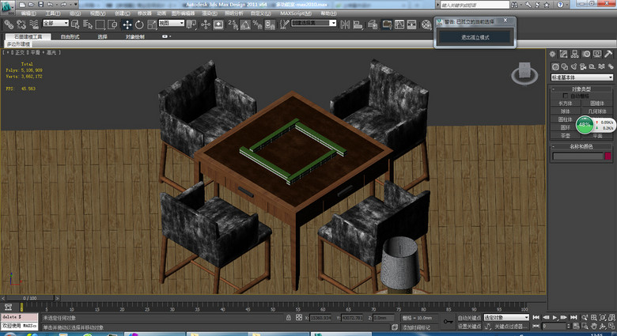This screenshot has width=617, height=336.
Task: Open the Layer Manager icon
Action: [x=373, y=25]
